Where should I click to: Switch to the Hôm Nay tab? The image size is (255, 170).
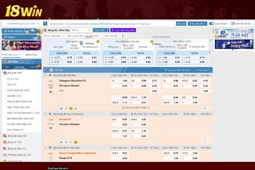coord(19,67)
